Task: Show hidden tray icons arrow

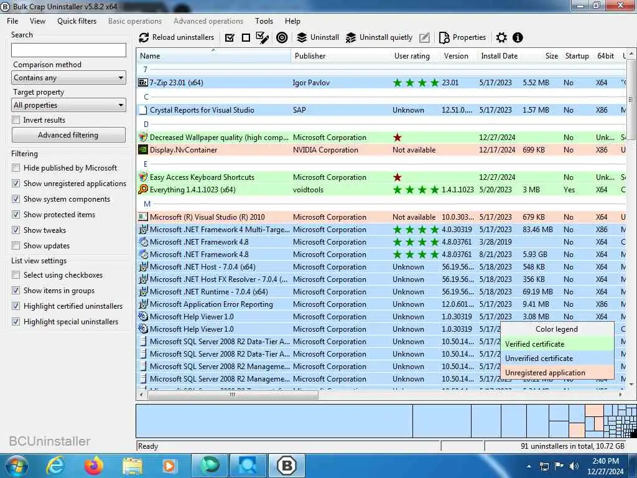Action: (529, 466)
